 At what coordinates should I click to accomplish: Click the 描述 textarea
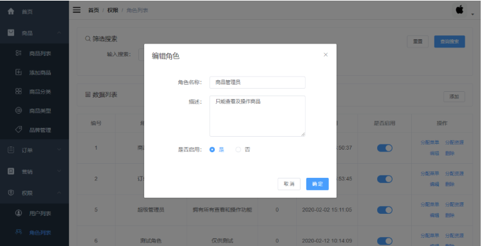[257, 116]
